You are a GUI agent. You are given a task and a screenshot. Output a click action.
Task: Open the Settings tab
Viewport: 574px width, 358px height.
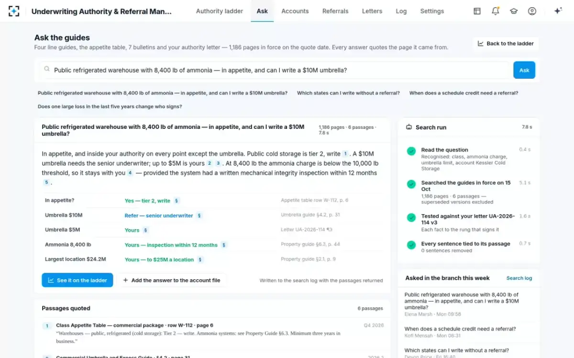pyautogui.click(x=432, y=11)
